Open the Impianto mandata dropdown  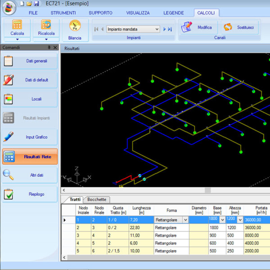point(157,29)
